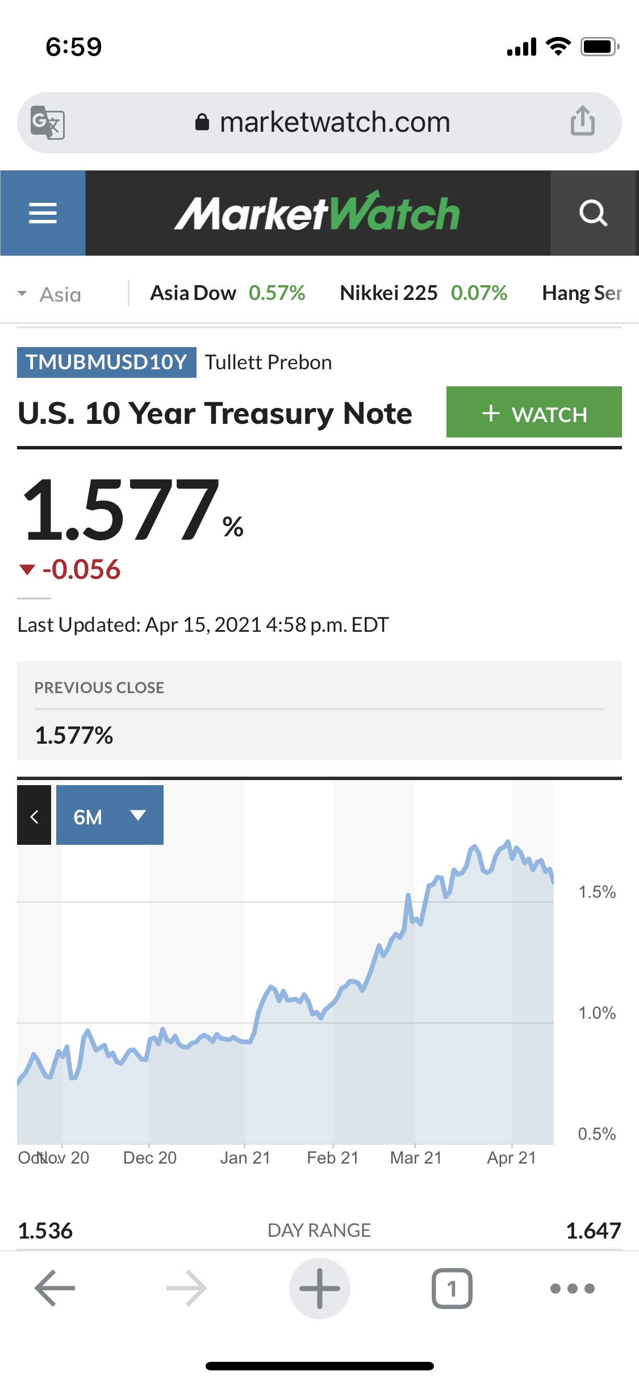Tap the browser forward arrow
The width and height of the screenshot is (639, 1384).
pyautogui.click(x=186, y=1288)
